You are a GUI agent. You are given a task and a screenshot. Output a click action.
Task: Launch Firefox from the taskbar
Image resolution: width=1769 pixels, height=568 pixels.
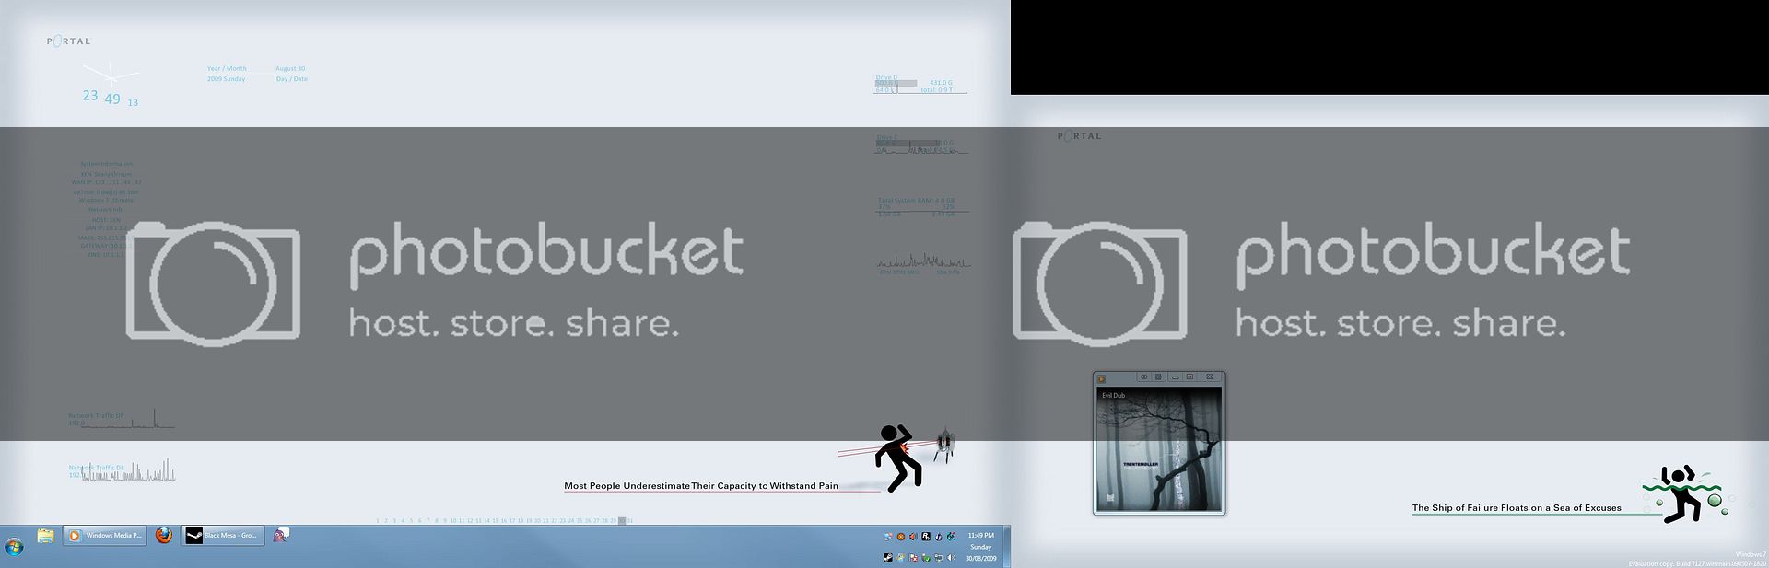163,536
